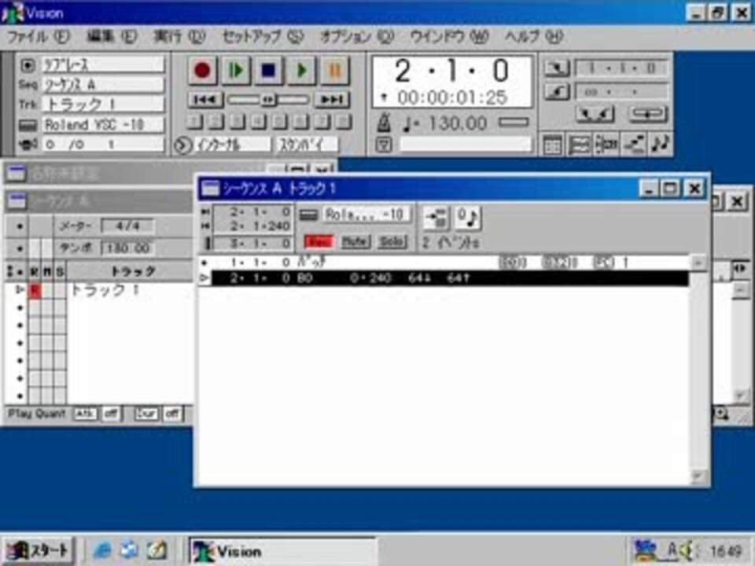
Task: Click the vertical scrollbar of the event list
Action: (698, 369)
